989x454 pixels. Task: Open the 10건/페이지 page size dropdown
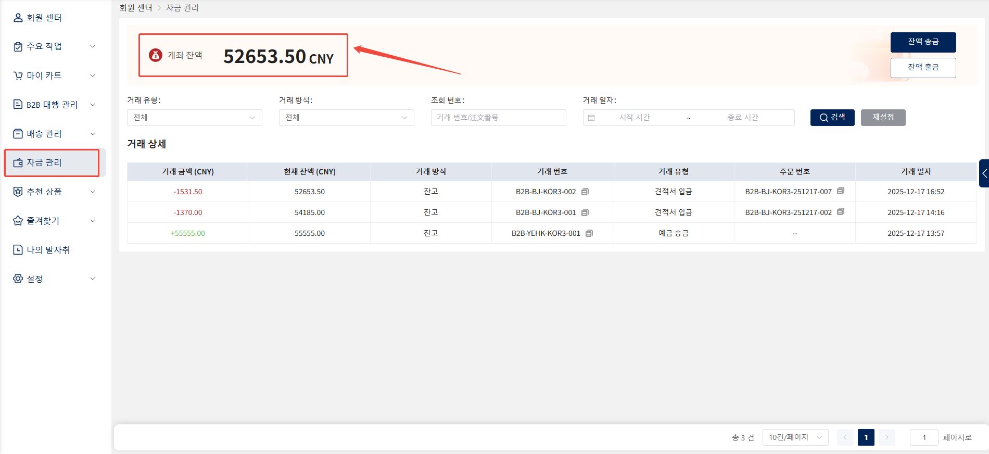(795, 437)
